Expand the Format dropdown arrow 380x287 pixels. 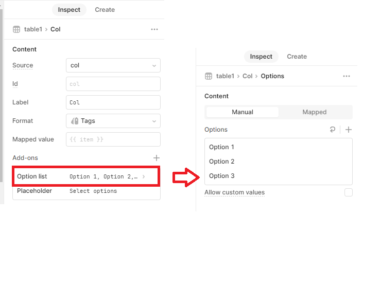tap(154, 121)
